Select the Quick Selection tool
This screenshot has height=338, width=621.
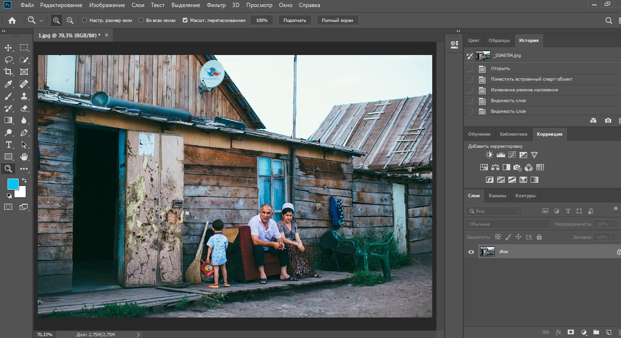[24, 60]
